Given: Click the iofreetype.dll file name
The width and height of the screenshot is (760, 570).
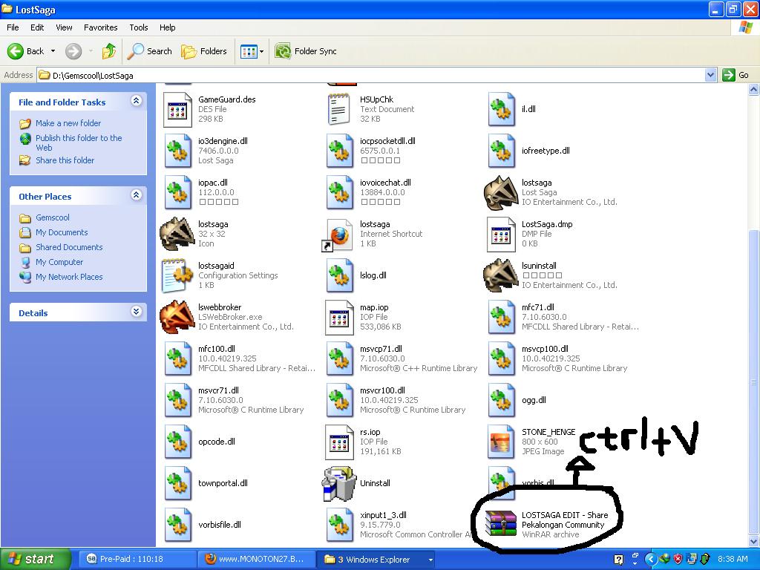Looking at the screenshot, I should (x=546, y=151).
